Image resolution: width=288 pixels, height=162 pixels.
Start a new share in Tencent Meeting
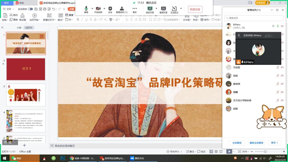tap(150, 10)
